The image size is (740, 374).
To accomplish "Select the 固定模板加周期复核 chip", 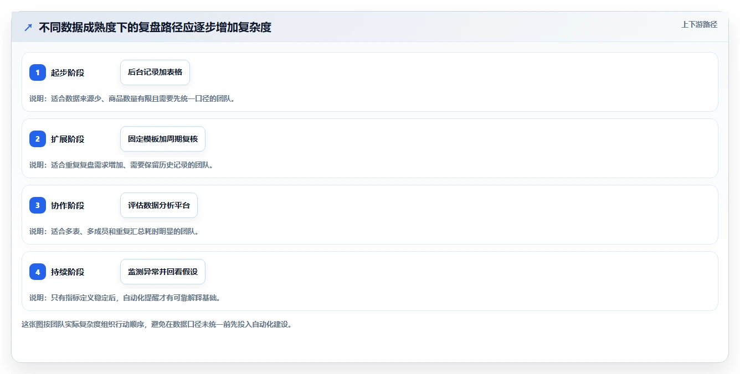I will coord(163,139).
